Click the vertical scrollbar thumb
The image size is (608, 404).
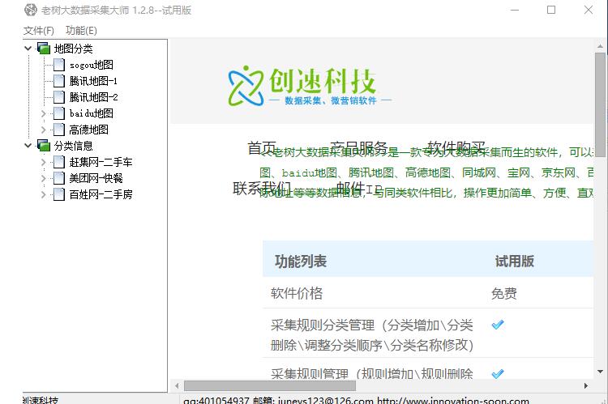pyautogui.click(x=600, y=104)
